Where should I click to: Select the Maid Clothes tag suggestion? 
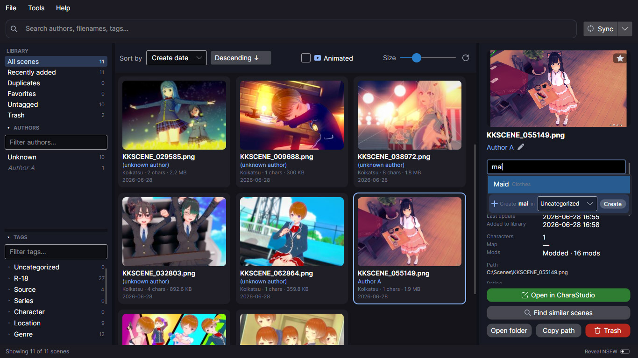click(x=559, y=184)
